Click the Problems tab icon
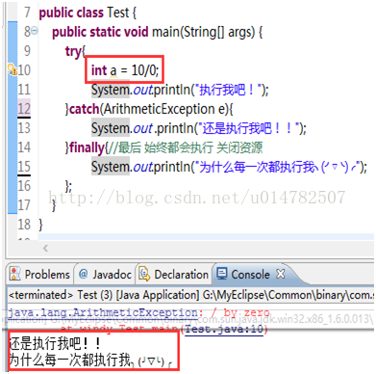 14,274
